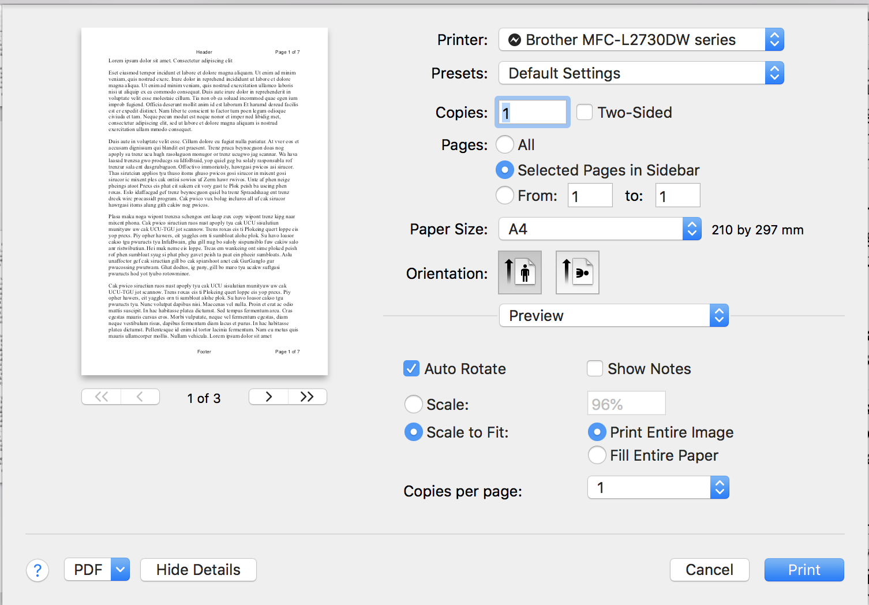Image resolution: width=869 pixels, height=605 pixels.
Task: Click Hide Details button
Action: pyautogui.click(x=198, y=570)
